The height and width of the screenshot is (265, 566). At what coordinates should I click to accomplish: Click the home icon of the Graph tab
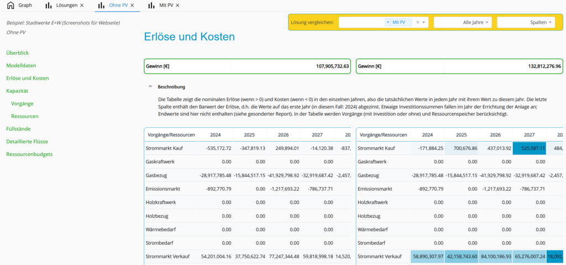pyautogui.click(x=11, y=6)
